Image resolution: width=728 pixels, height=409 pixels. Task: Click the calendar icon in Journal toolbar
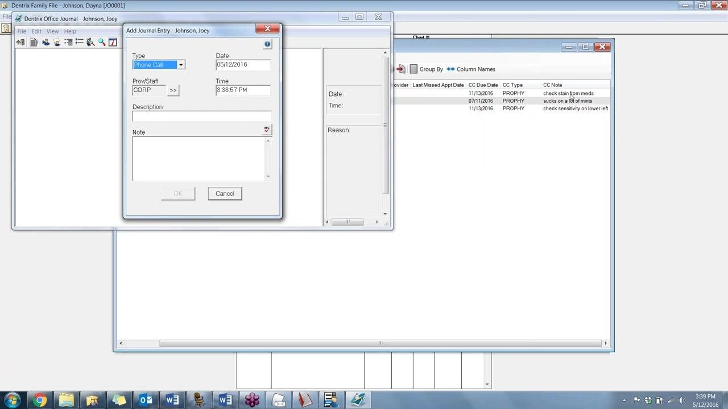click(x=113, y=42)
